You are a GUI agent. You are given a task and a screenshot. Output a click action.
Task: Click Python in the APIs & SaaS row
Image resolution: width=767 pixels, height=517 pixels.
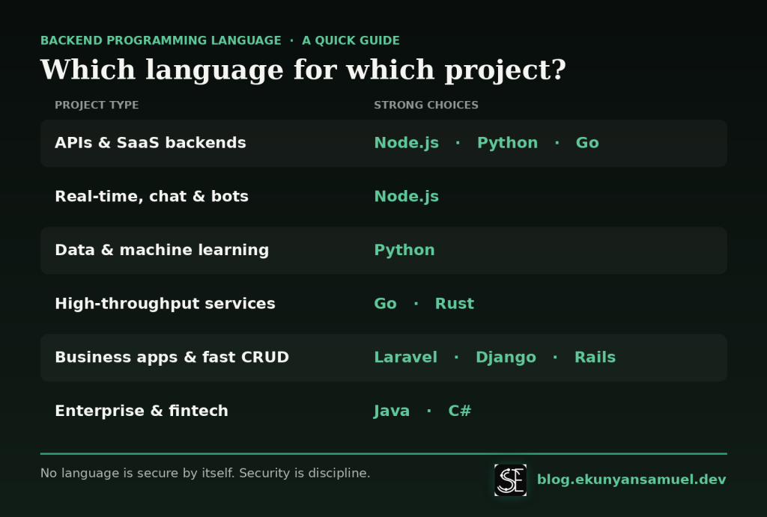[x=507, y=143]
